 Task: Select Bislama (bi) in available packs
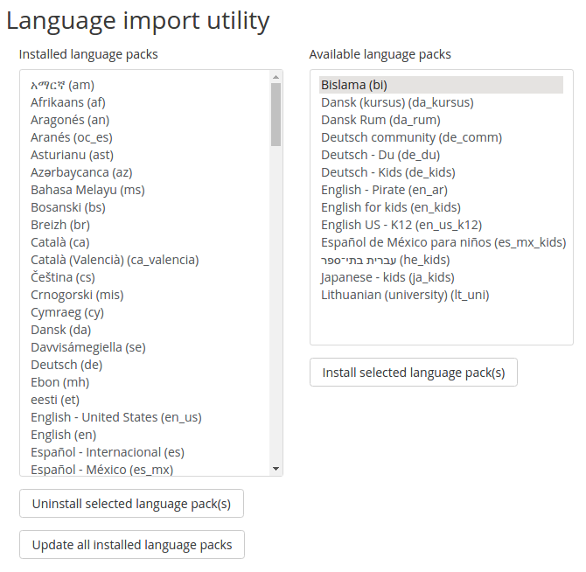coord(441,85)
